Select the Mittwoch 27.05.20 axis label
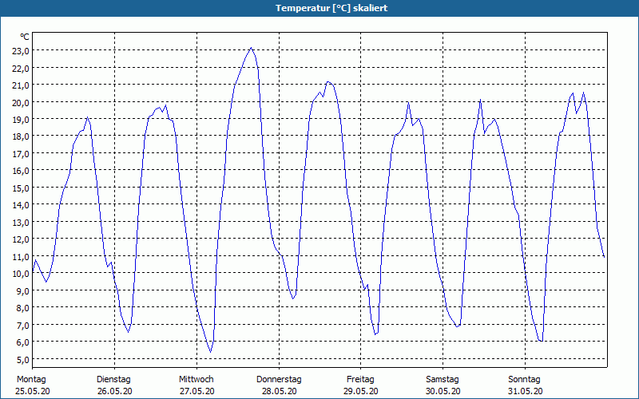639x399 pixels. [196, 385]
